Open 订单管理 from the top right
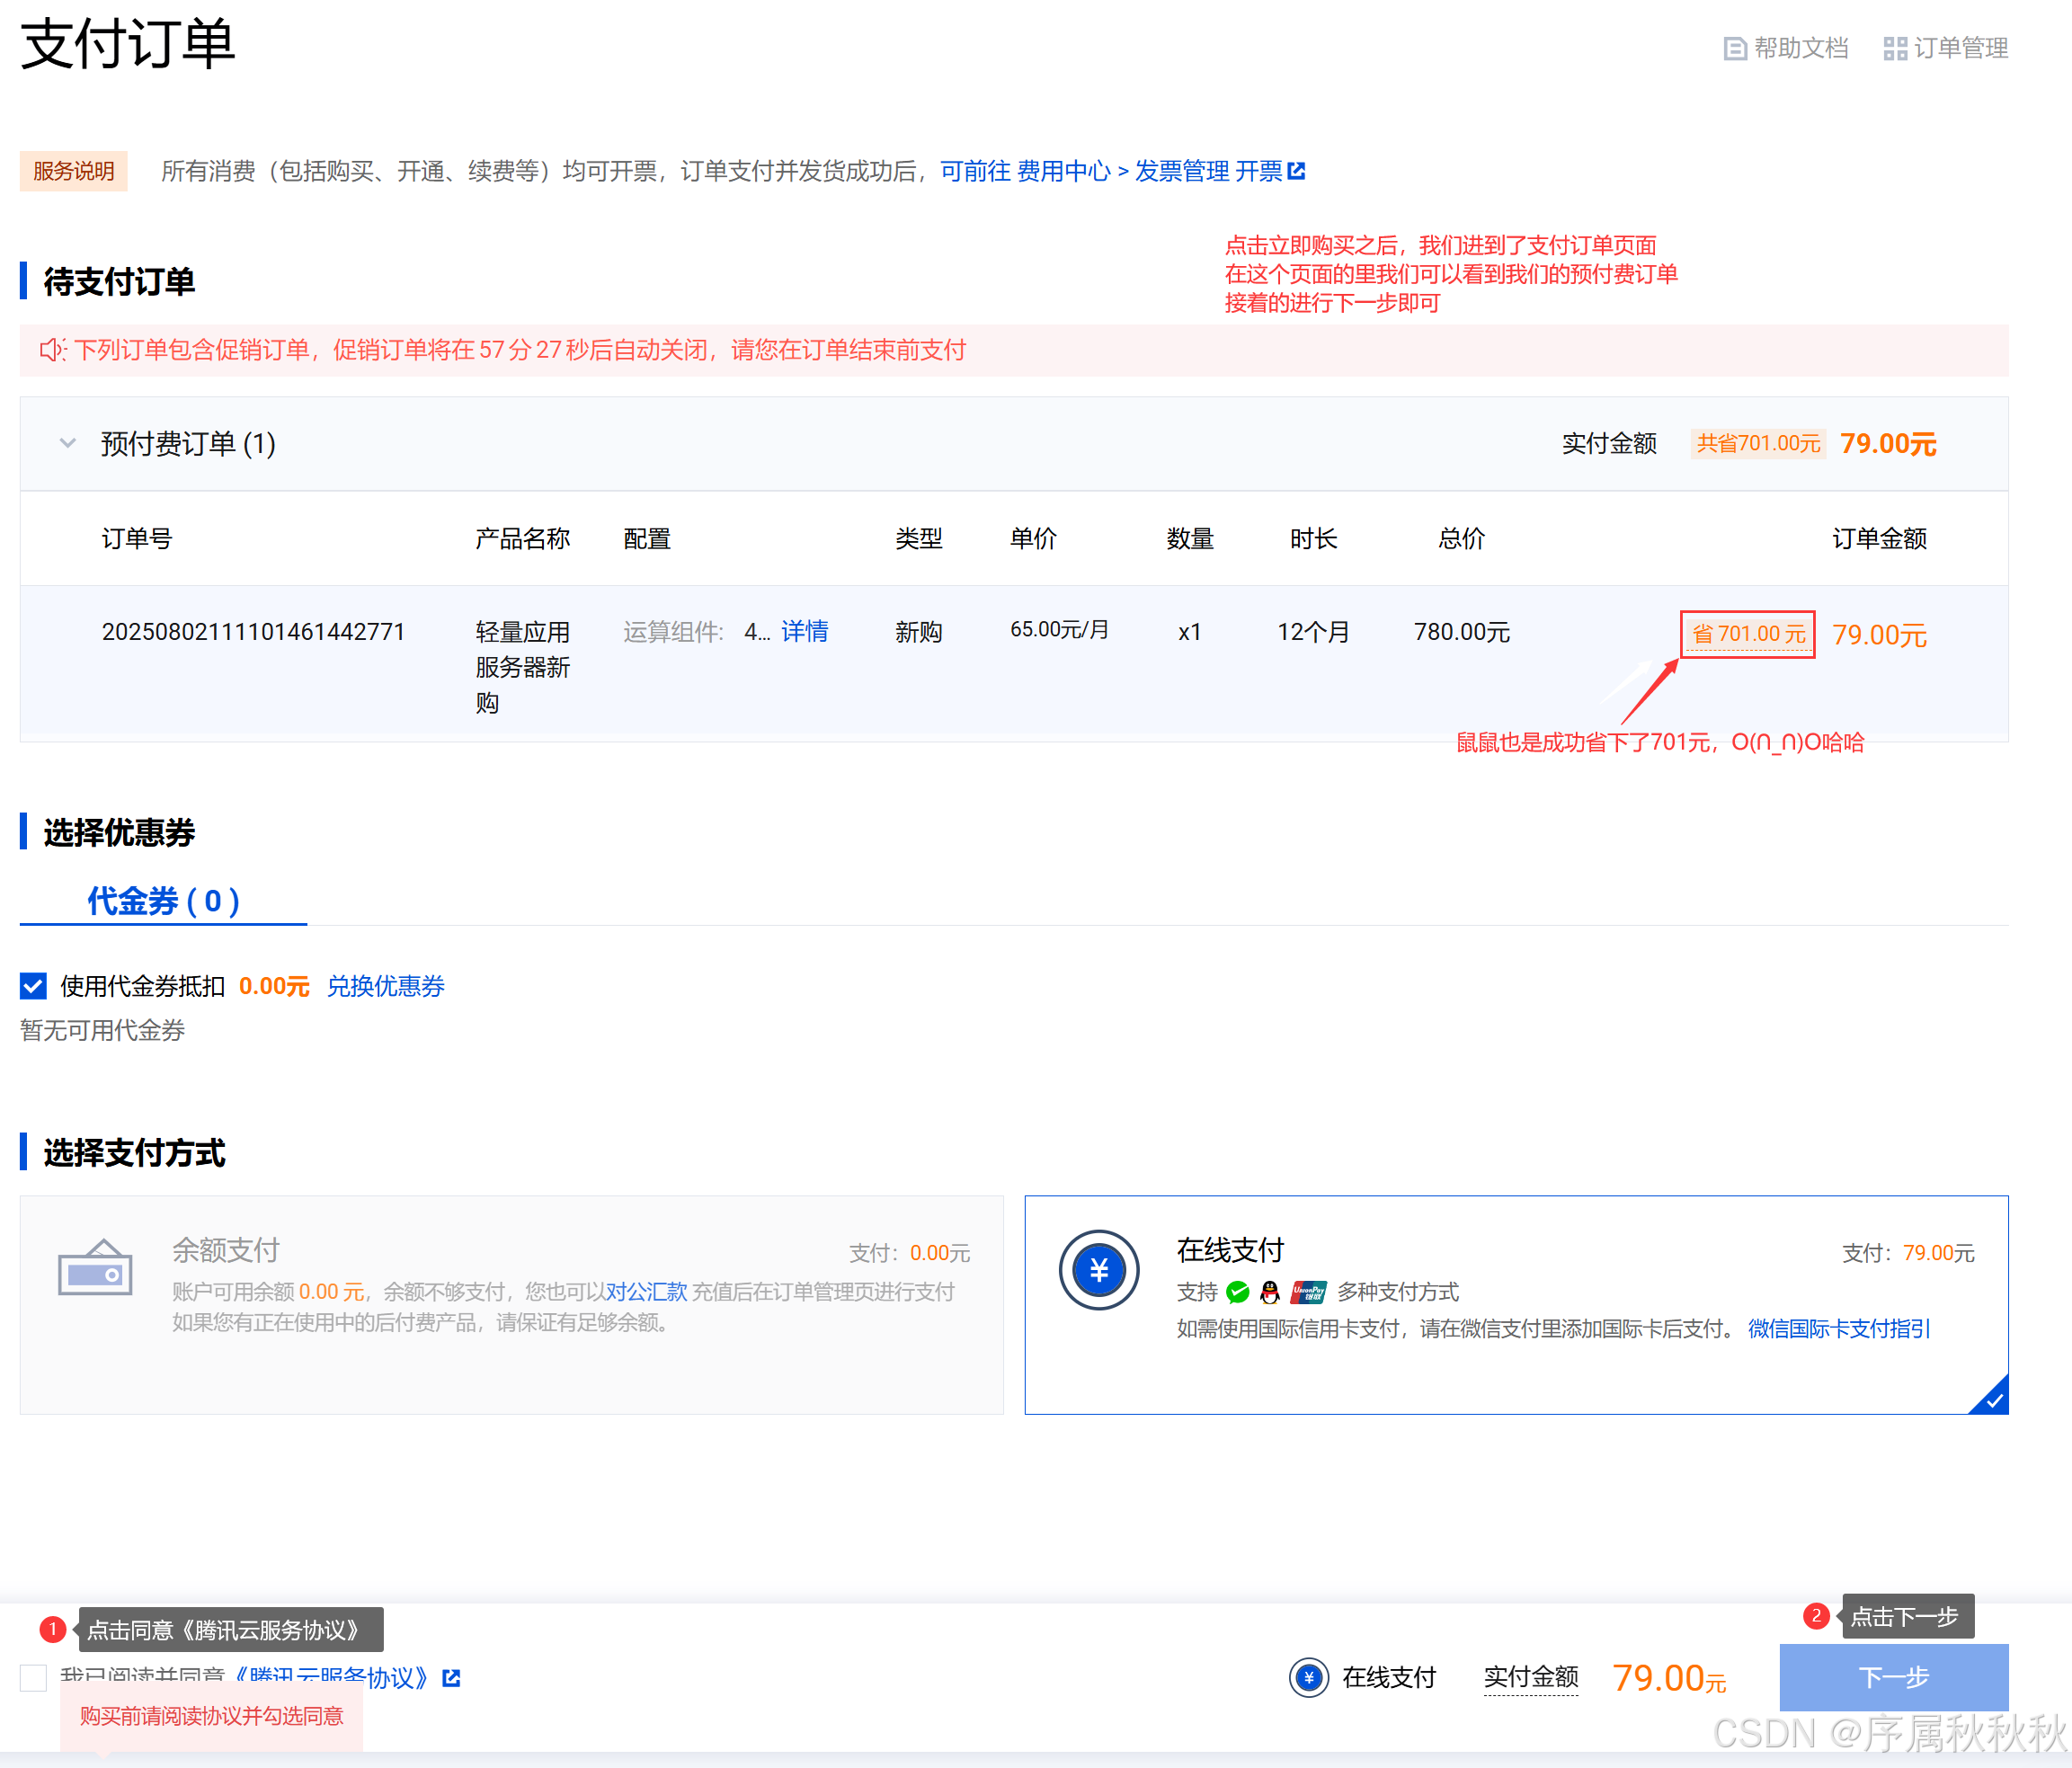Viewport: 2072px width, 1768px height. tap(1960, 48)
